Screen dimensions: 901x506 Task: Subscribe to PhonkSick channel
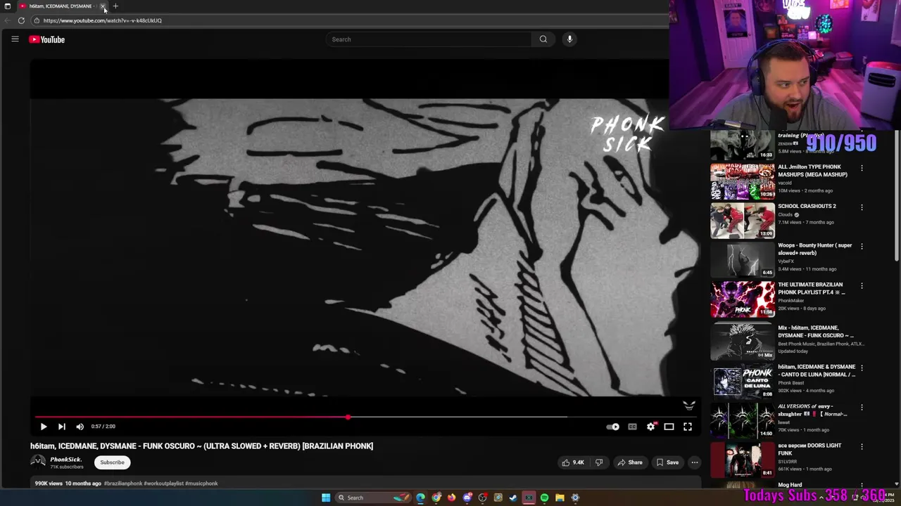click(x=112, y=462)
